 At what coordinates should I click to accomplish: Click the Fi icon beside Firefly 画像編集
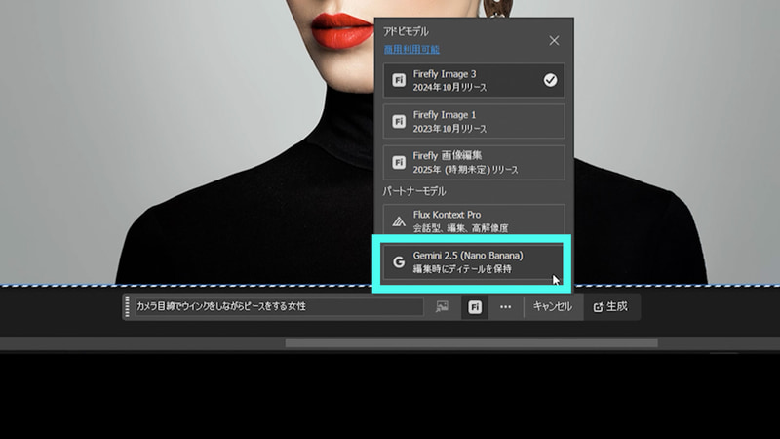pyautogui.click(x=399, y=162)
